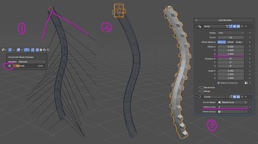Select the Offset offset method

coord(230,42)
